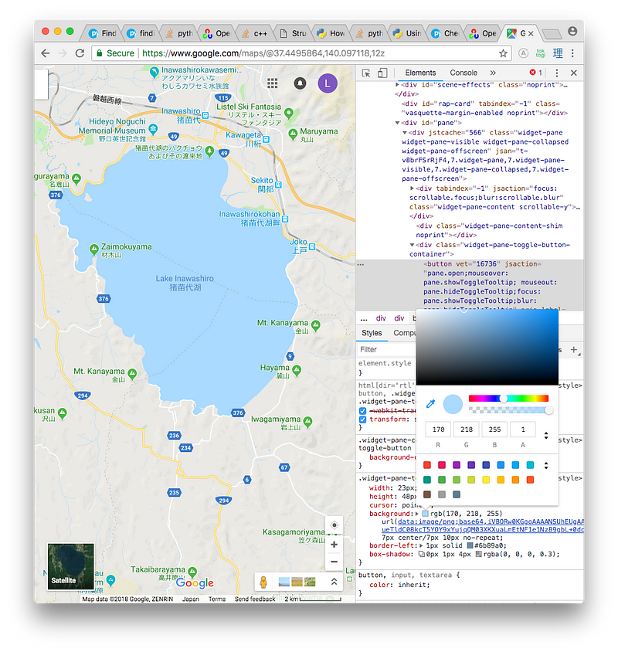This screenshot has width=618, height=652.
Task: Switch color format with RGBA stepper arrows
Action: pos(546,436)
